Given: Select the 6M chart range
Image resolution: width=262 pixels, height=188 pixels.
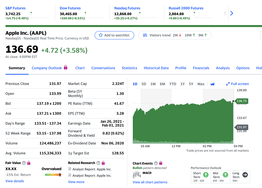Looking at the screenshot, I should click(x=162, y=84).
